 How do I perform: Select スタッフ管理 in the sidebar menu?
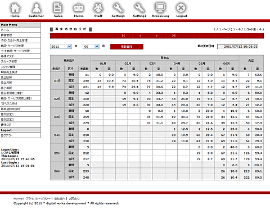pos(20,67)
